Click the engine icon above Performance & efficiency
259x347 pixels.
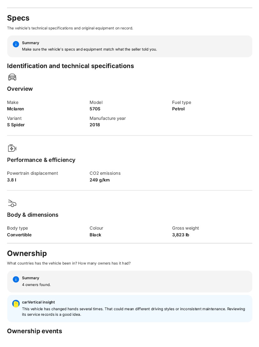[12, 148]
